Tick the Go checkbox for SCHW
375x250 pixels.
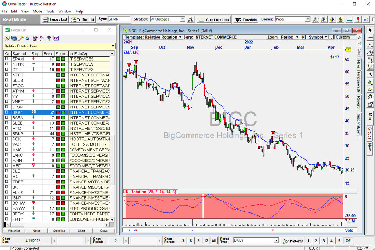7,203
